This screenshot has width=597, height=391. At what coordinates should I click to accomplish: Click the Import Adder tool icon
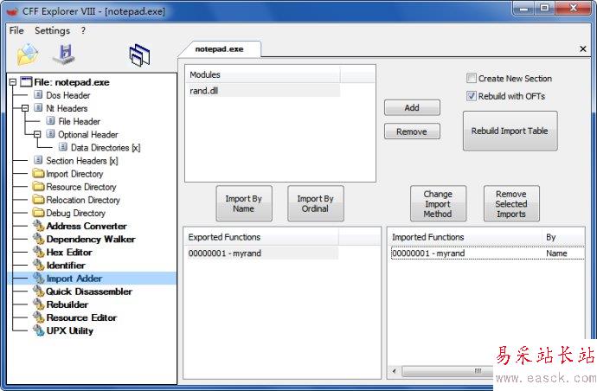[38, 278]
